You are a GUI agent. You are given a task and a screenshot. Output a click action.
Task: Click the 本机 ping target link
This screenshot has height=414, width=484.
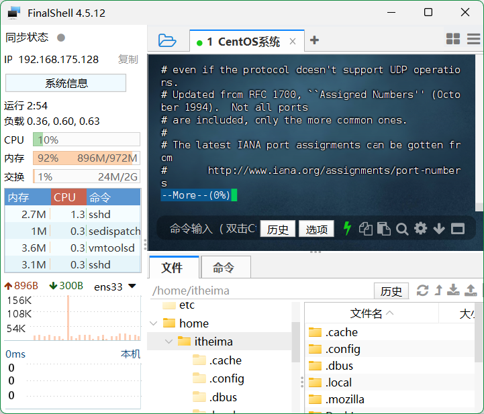click(x=131, y=354)
